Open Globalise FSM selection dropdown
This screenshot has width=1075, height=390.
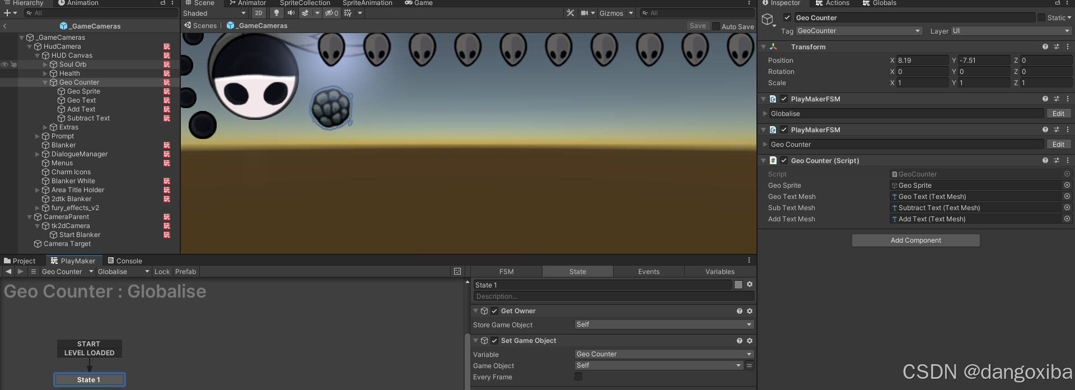click(x=124, y=272)
